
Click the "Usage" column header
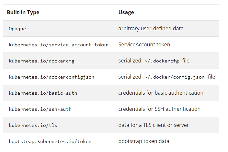126,13
